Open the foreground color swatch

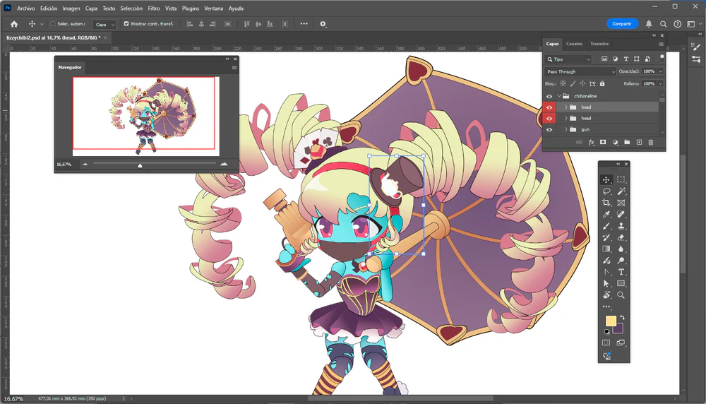point(610,320)
